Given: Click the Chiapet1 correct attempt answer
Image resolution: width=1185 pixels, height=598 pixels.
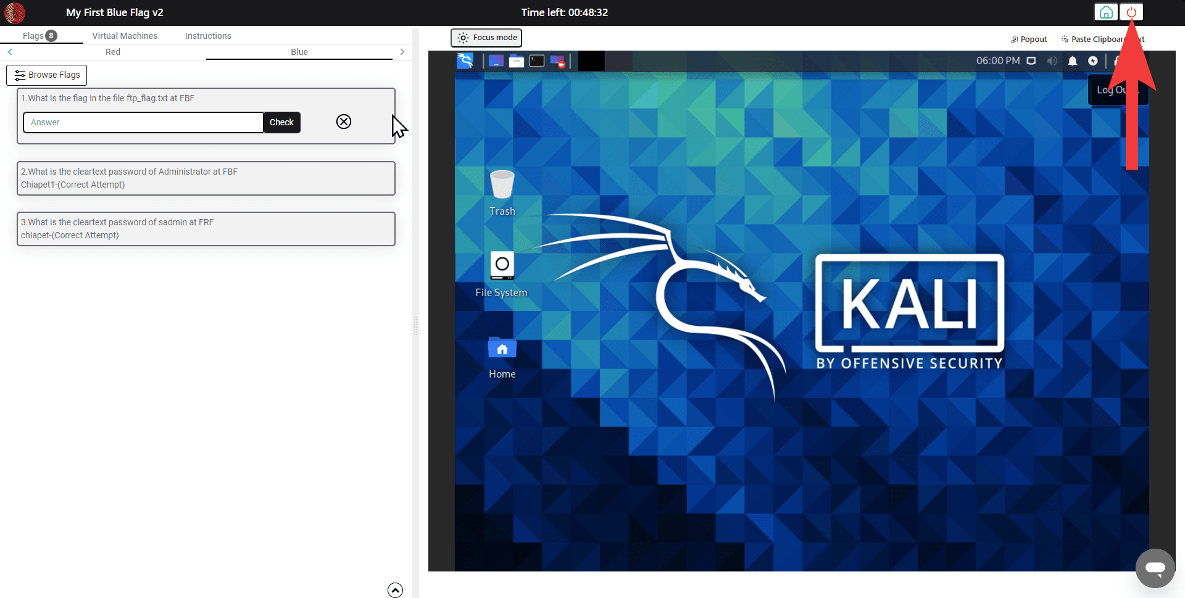Looking at the screenshot, I should coord(73,185).
